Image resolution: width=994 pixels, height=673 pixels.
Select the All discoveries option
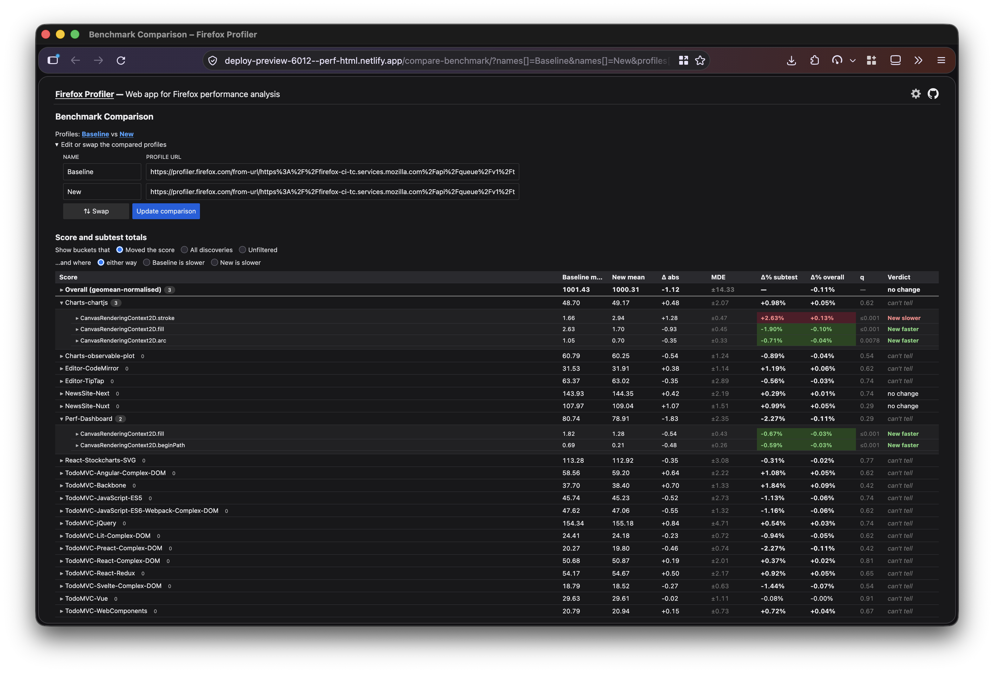coord(184,250)
